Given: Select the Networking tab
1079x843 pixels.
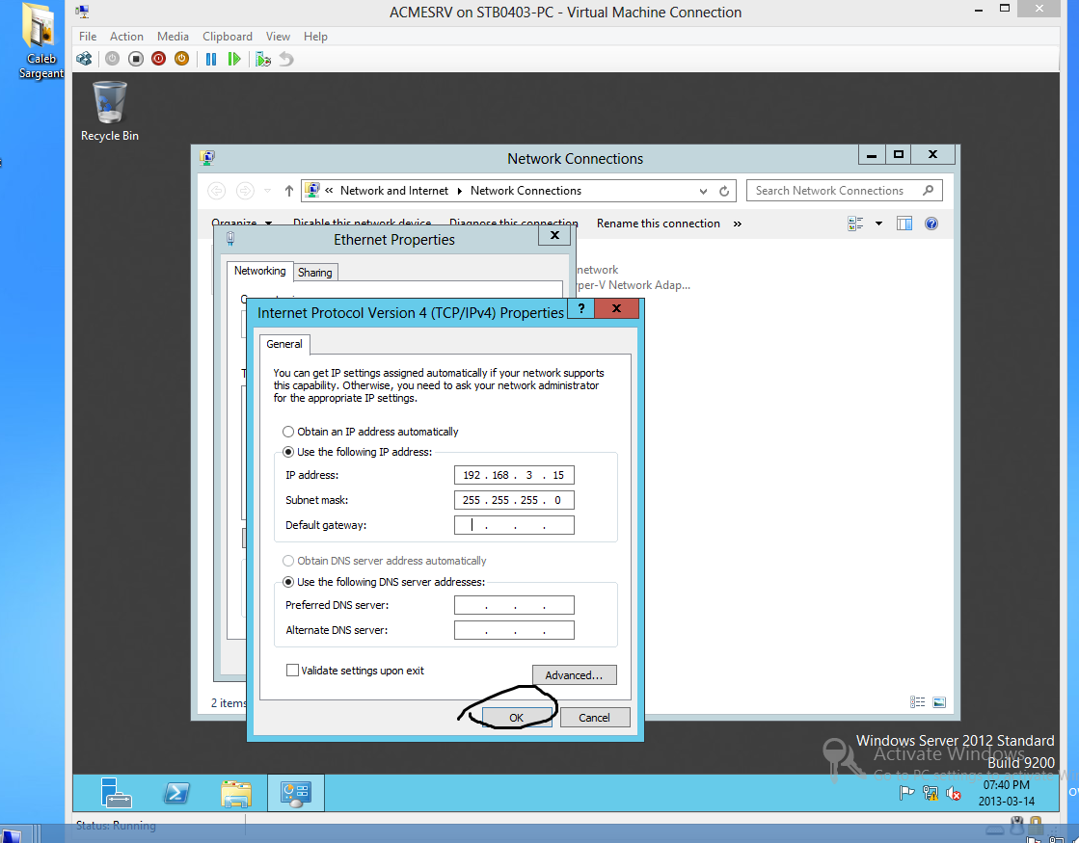Looking at the screenshot, I should tap(259, 271).
